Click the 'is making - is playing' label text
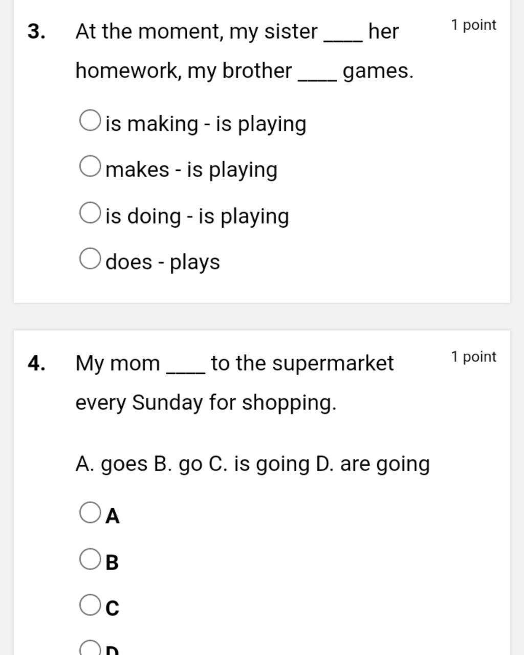 (x=206, y=124)
